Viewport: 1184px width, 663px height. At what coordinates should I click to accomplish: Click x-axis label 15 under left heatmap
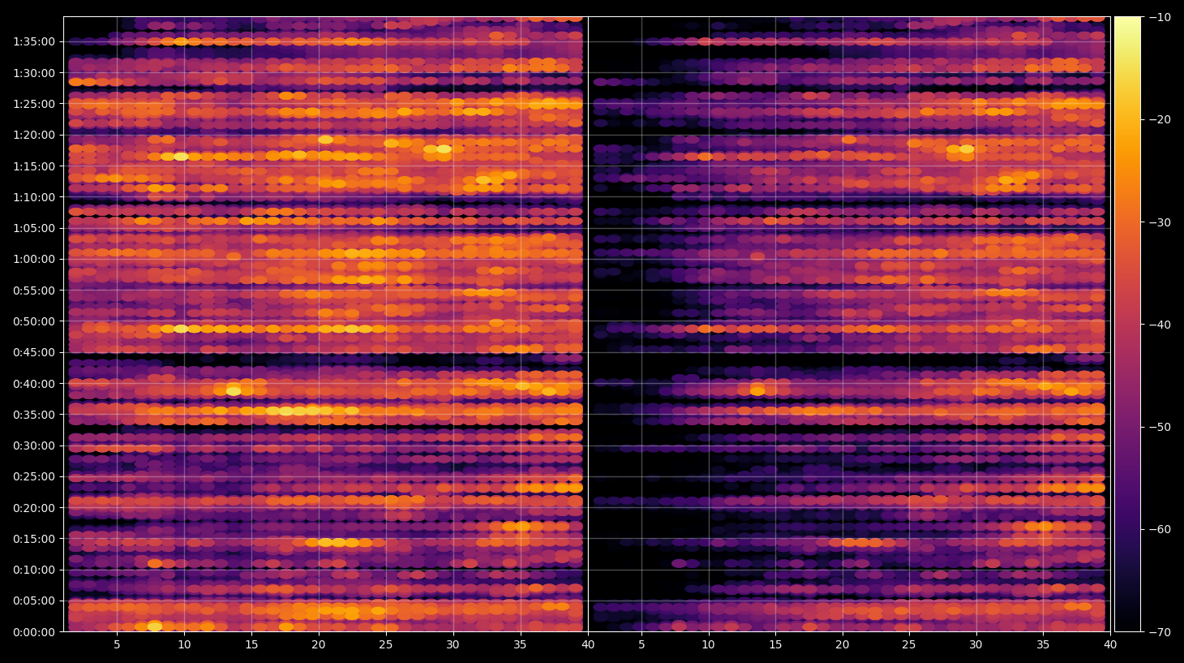pyautogui.click(x=251, y=645)
